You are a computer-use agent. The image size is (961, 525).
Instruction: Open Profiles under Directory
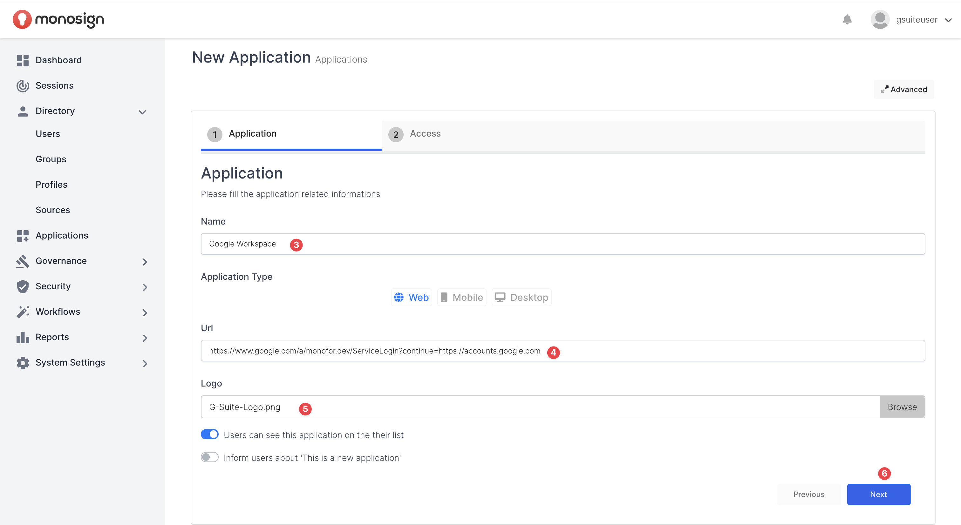(51, 185)
